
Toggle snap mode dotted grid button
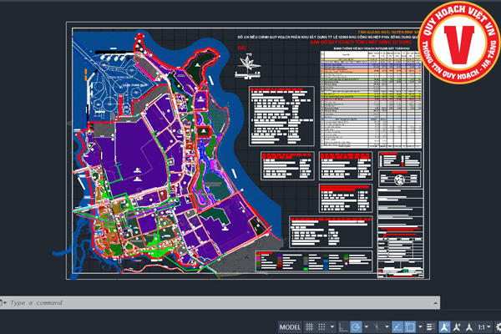(x=322, y=326)
